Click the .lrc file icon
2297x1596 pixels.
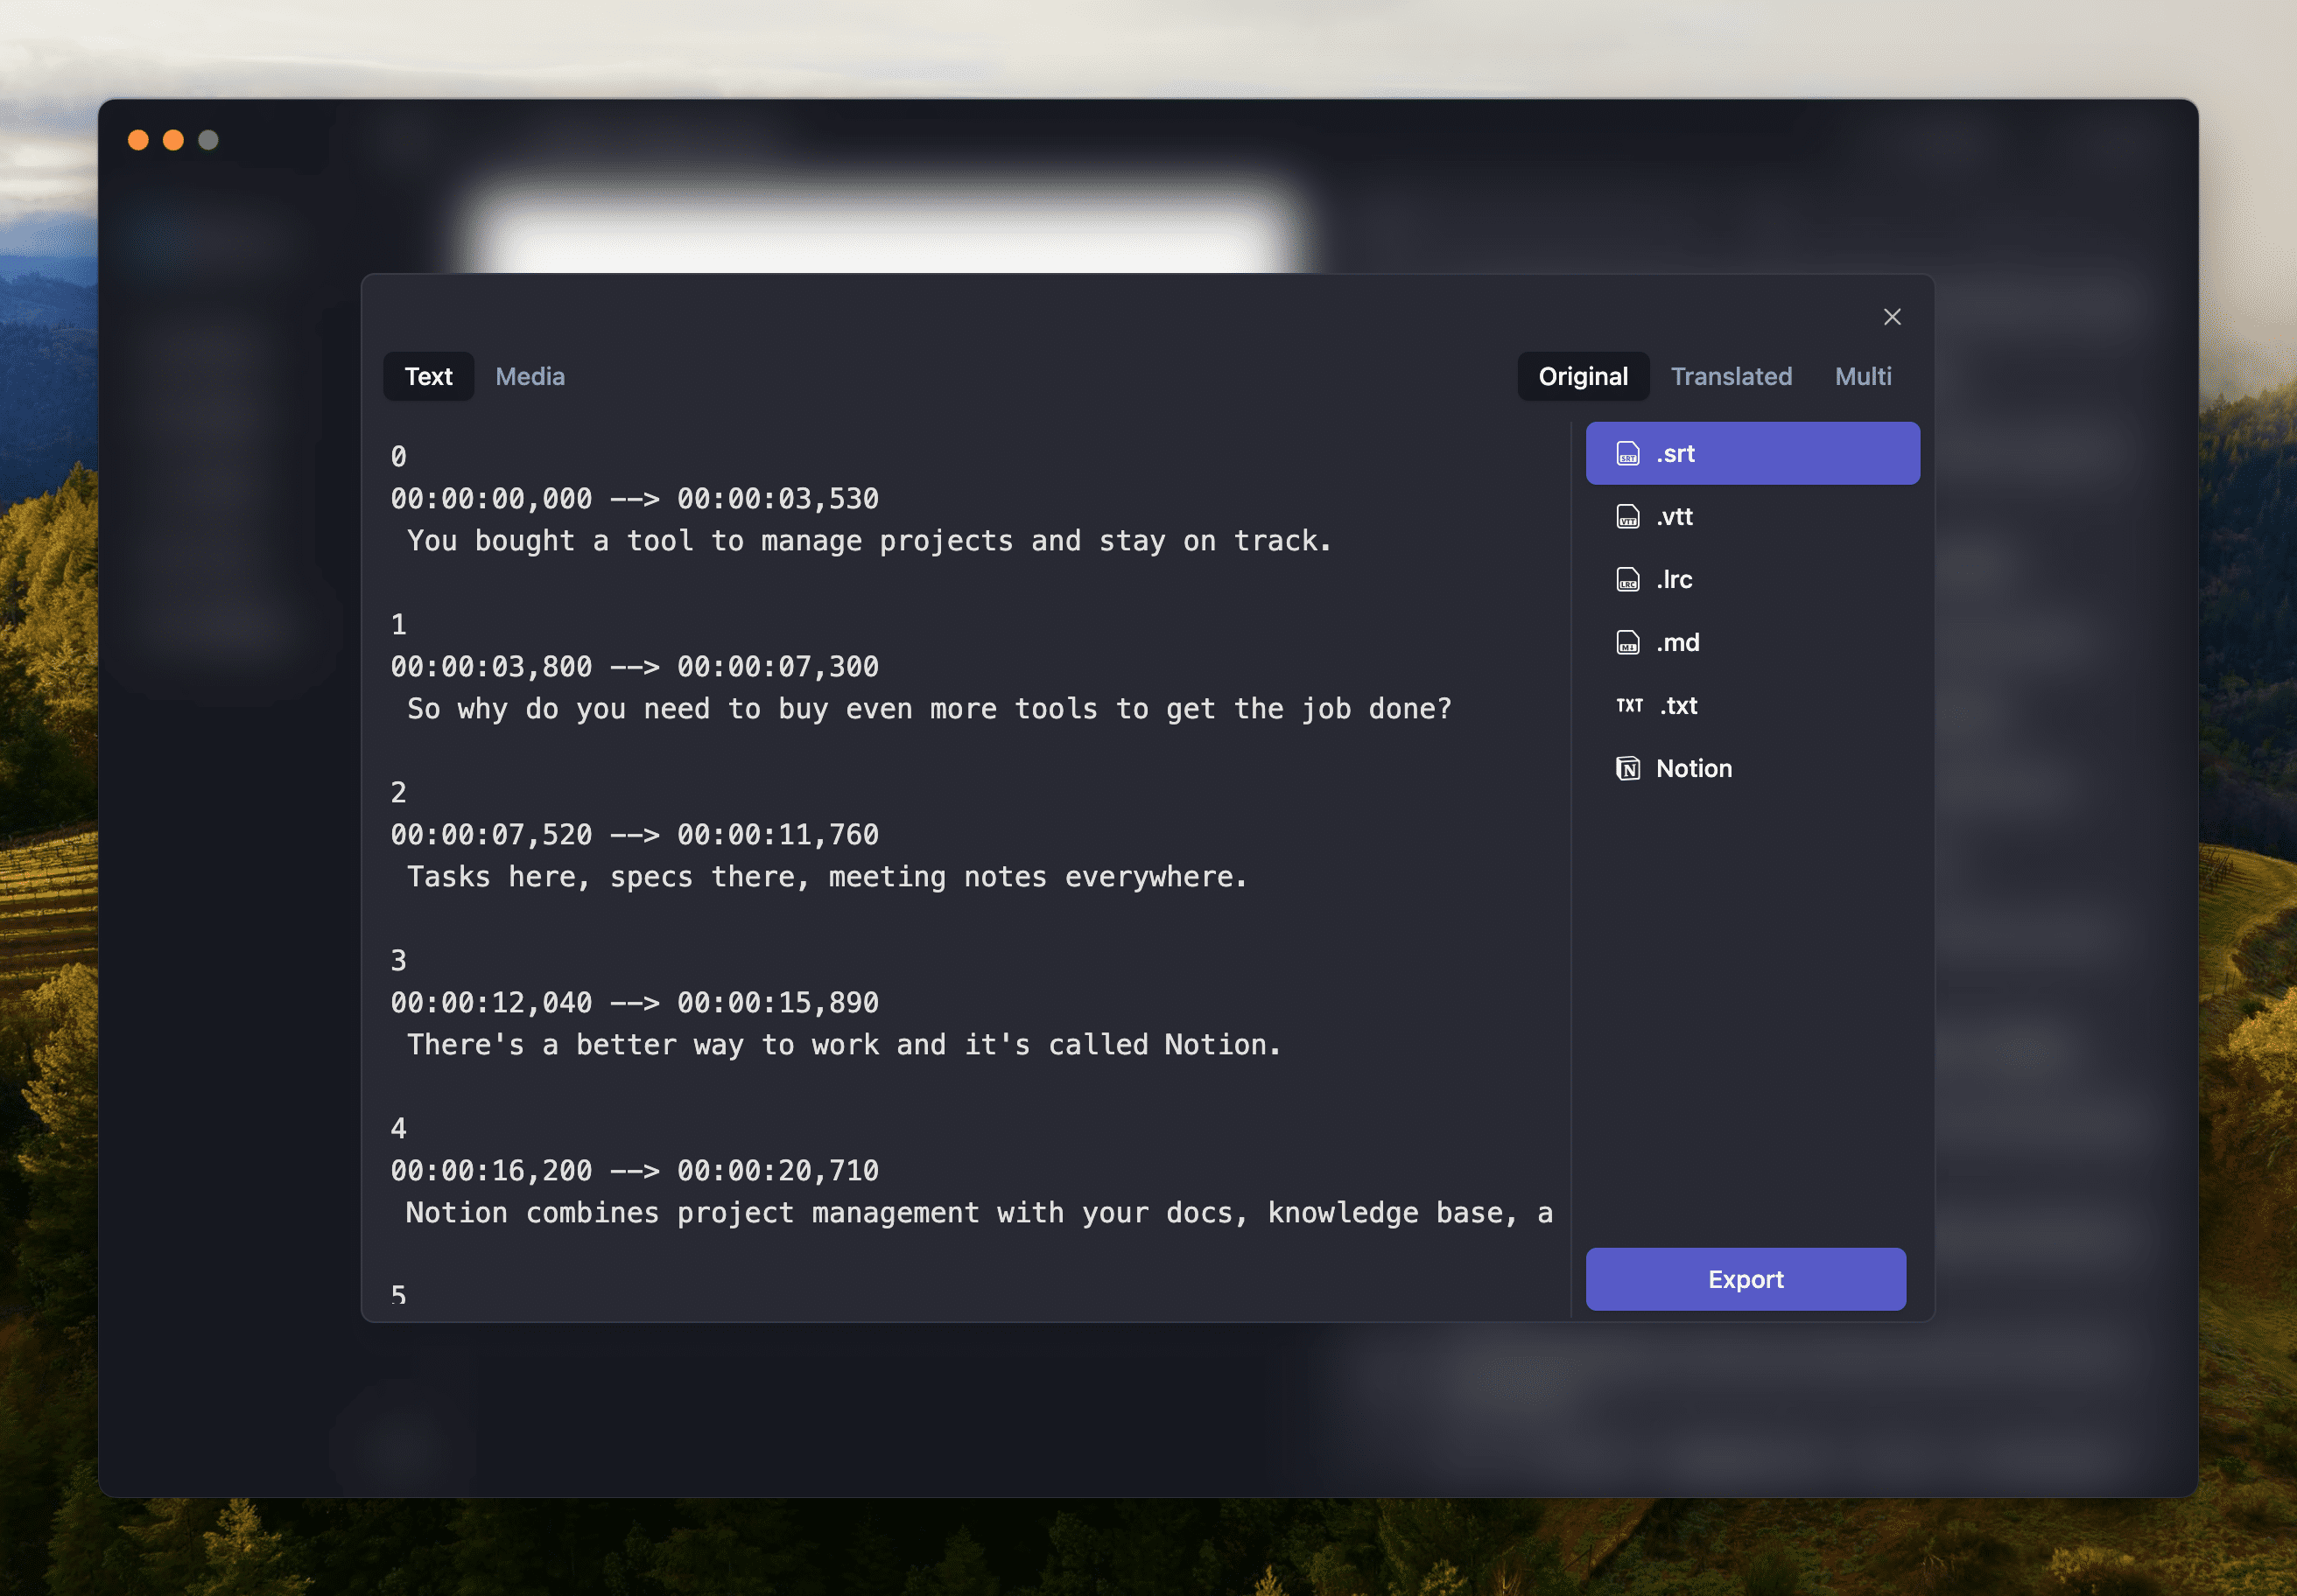coord(1627,580)
